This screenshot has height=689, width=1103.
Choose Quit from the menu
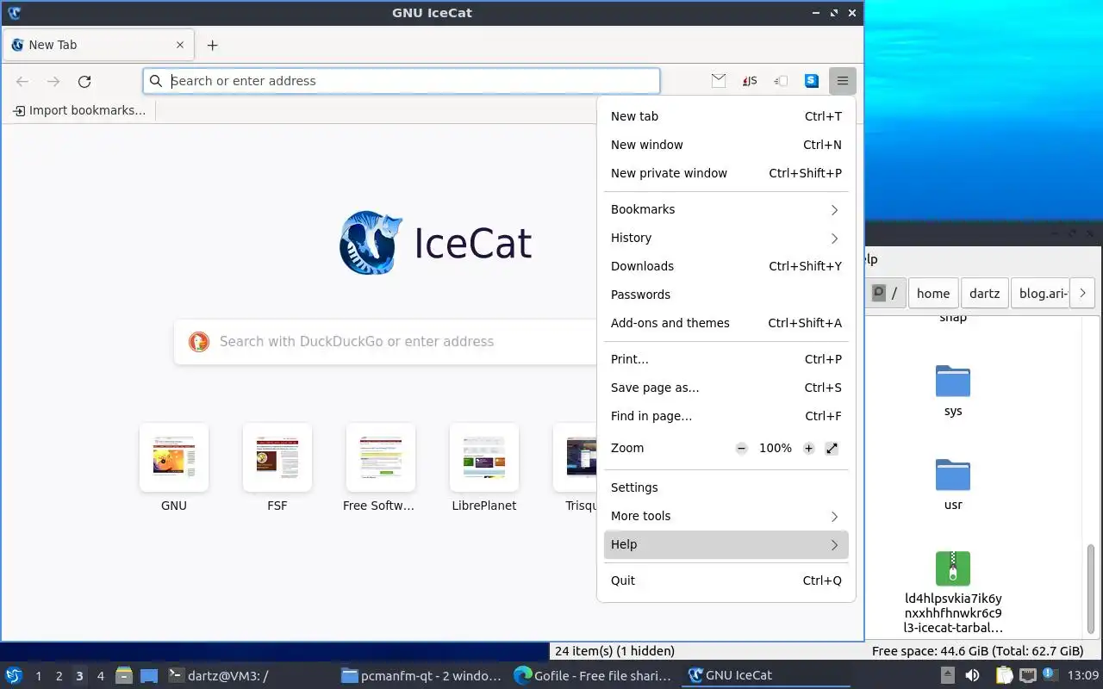(x=726, y=580)
